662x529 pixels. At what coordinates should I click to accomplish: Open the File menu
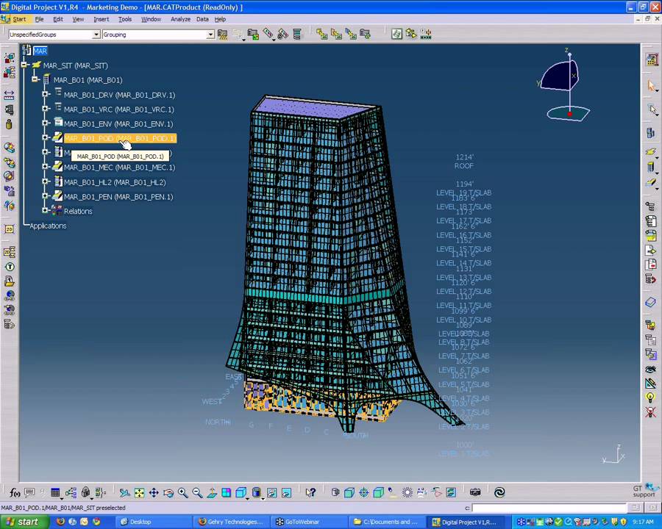click(x=39, y=19)
